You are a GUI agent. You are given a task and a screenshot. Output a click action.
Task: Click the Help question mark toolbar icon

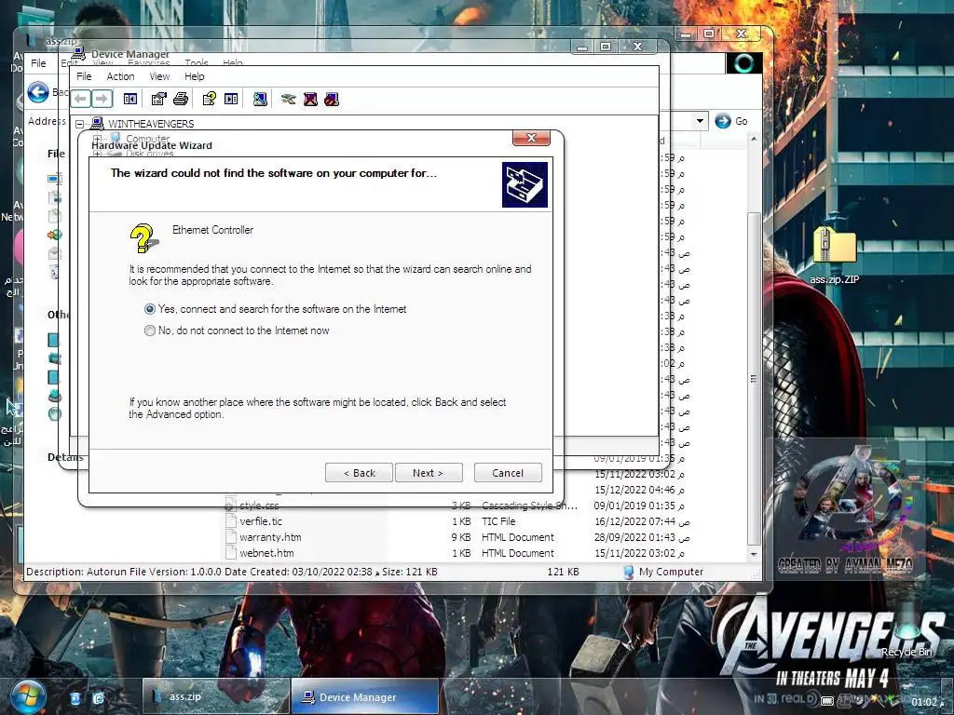210,99
